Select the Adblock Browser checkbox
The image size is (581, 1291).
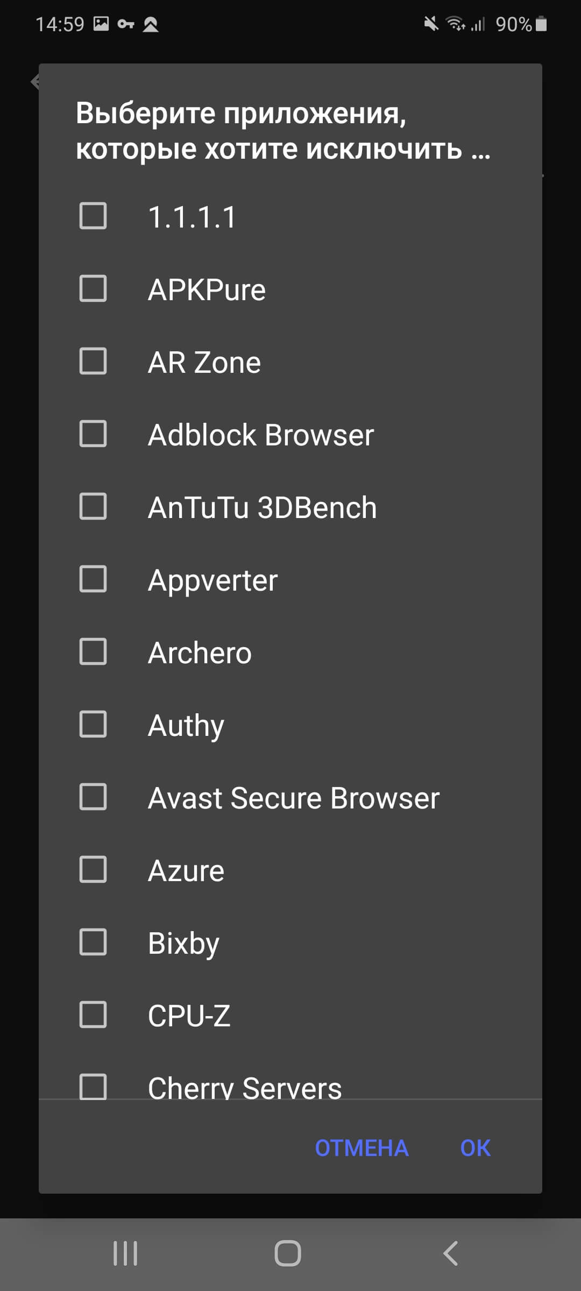[93, 434]
